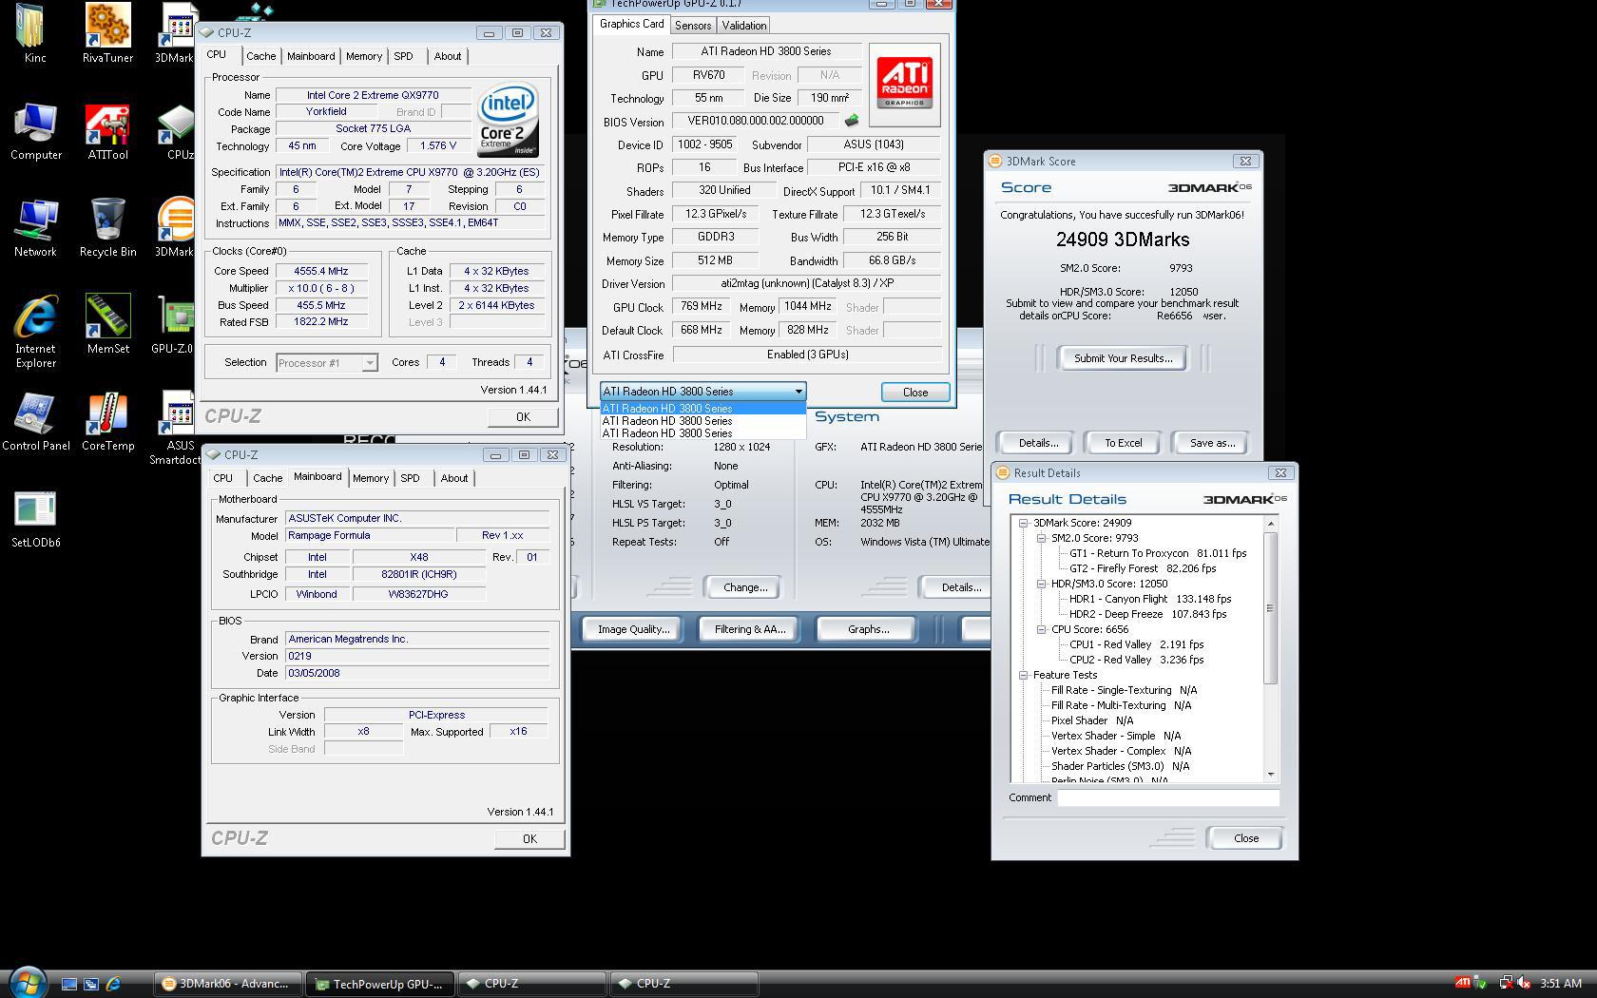1597x998 pixels.
Task: Click the Graphs... button
Action: click(867, 629)
